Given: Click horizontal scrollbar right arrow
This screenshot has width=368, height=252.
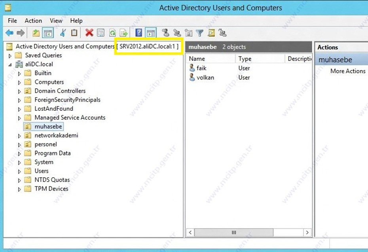Looking at the screenshot, I should tap(307, 233).
